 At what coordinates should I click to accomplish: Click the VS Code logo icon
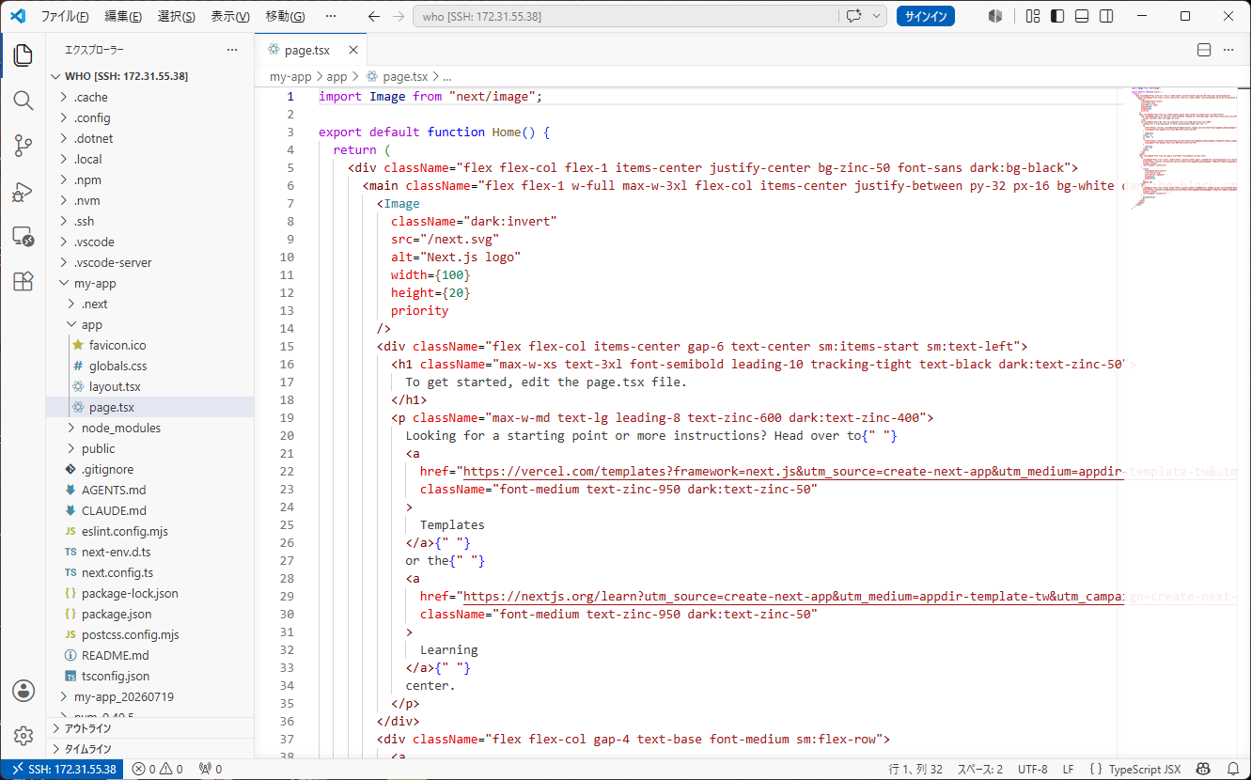[x=17, y=16]
